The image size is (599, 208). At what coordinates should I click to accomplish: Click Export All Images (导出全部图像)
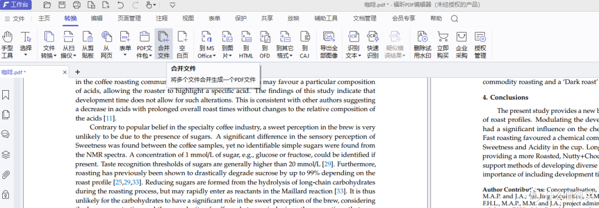(329, 45)
